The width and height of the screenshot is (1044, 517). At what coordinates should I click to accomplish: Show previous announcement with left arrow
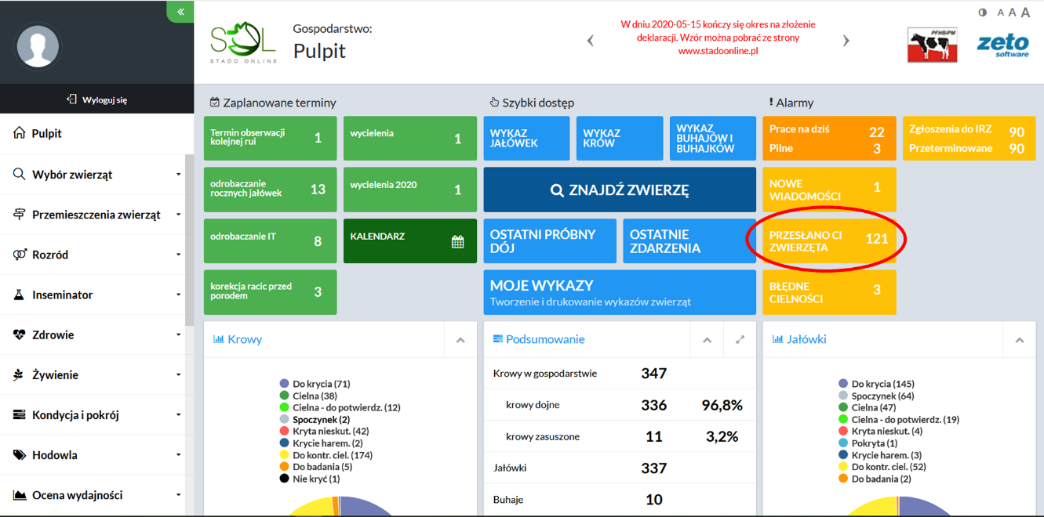(x=591, y=41)
